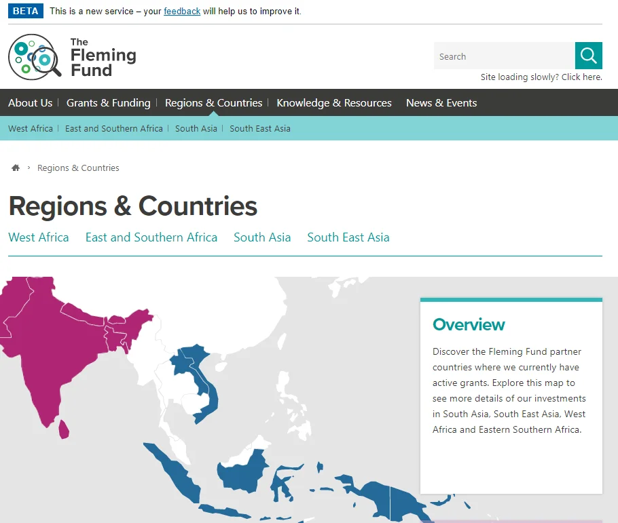
Task: Click the teal search magnifier button
Action: pos(588,56)
